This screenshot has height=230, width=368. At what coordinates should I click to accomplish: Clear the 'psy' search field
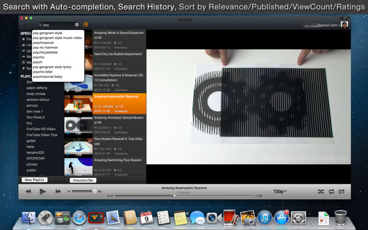click(77, 25)
